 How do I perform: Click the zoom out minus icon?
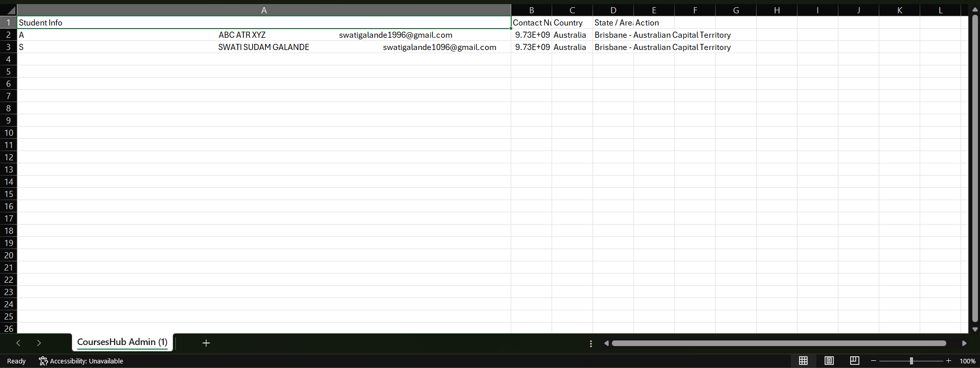(x=873, y=361)
